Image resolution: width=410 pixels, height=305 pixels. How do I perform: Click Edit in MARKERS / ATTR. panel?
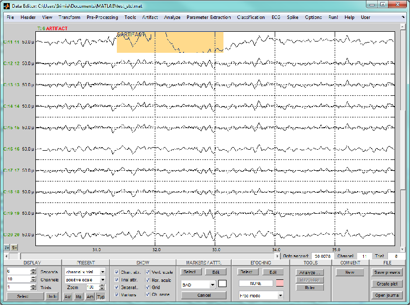pyautogui.click(x=216, y=272)
